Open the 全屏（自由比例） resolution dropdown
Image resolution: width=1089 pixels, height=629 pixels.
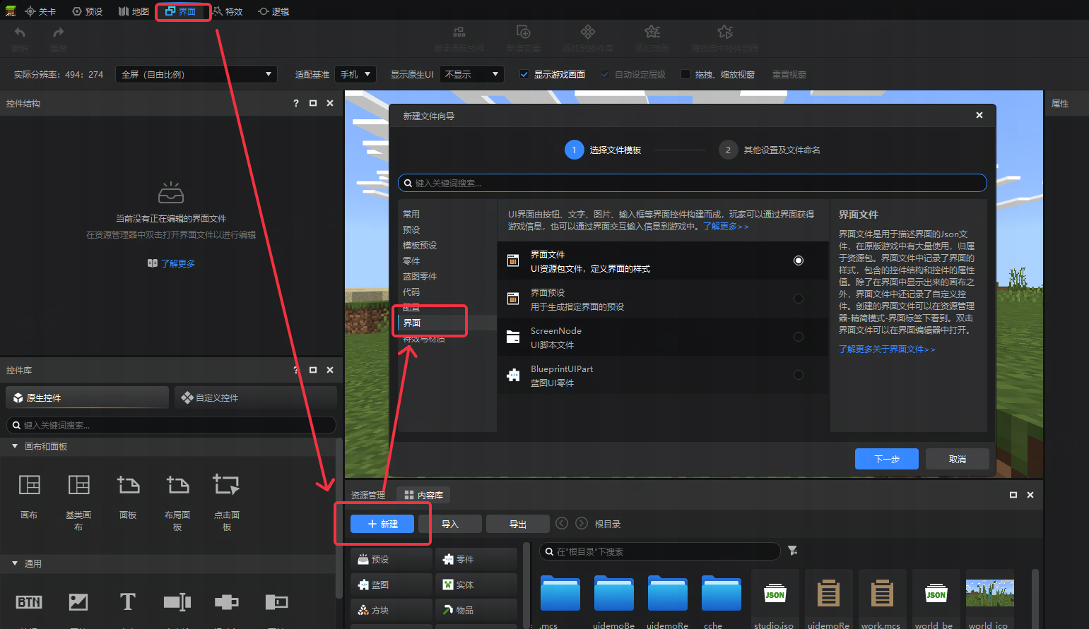tap(195, 74)
